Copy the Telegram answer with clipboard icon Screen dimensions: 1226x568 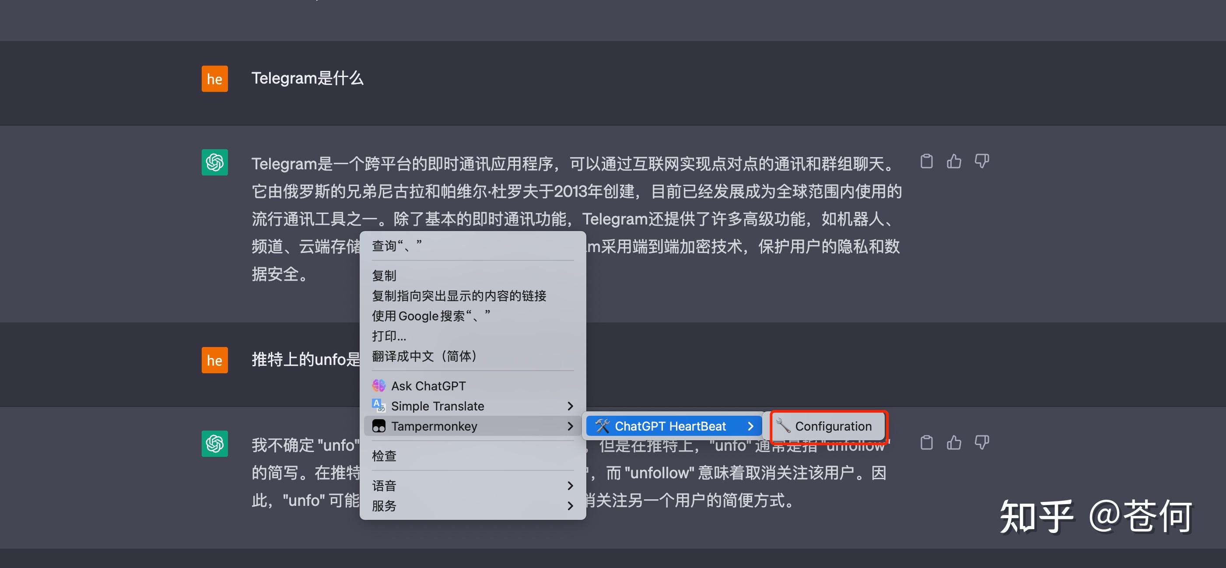tap(926, 161)
